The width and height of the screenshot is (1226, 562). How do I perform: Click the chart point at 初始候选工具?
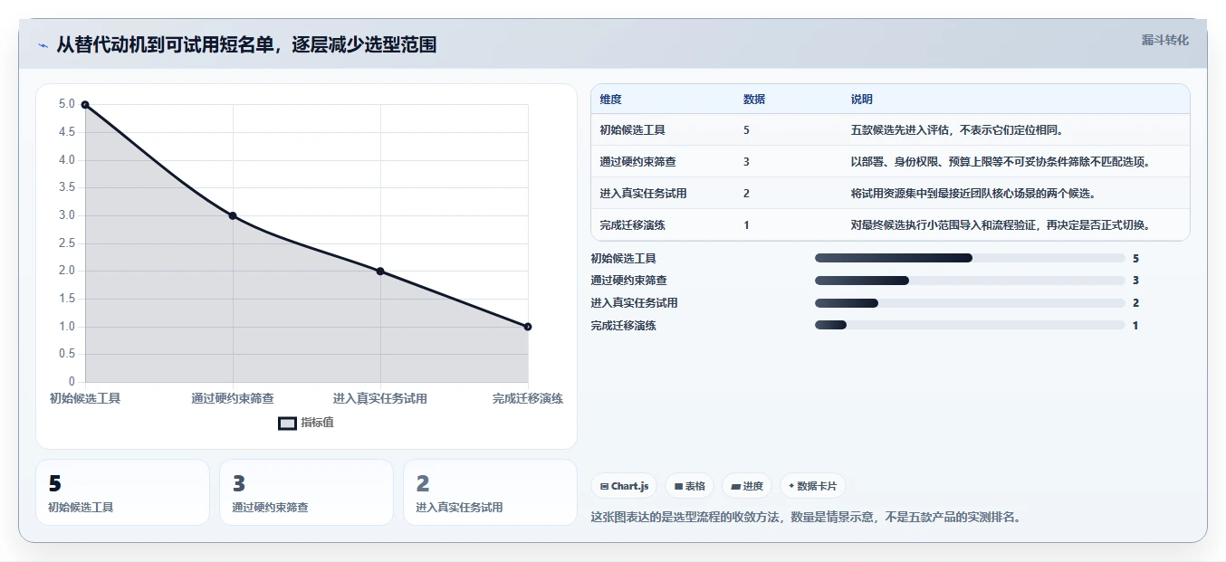(85, 105)
